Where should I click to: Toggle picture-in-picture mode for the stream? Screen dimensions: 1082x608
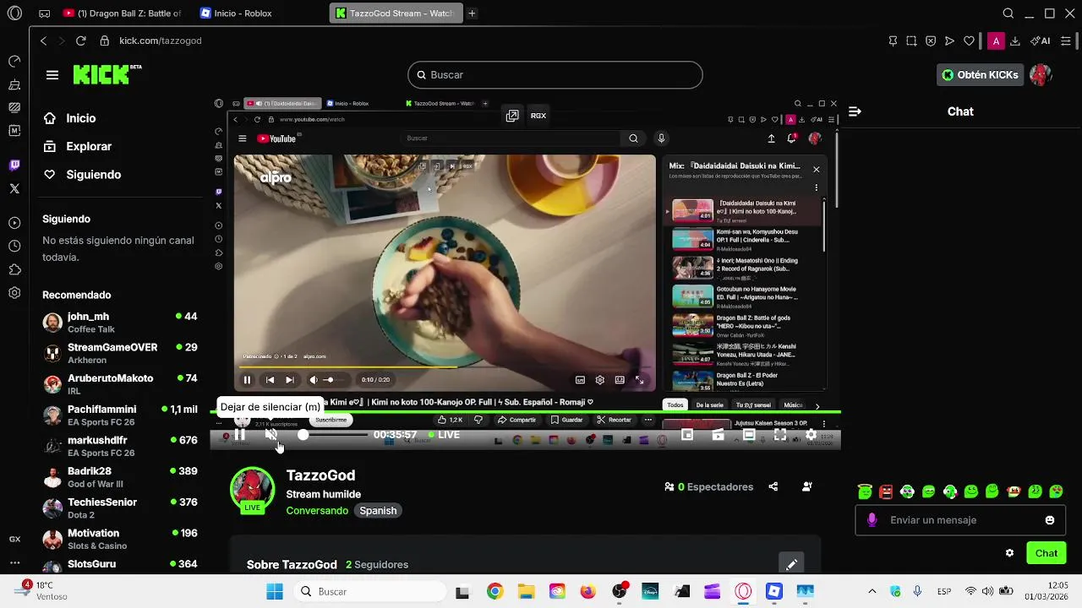point(687,435)
